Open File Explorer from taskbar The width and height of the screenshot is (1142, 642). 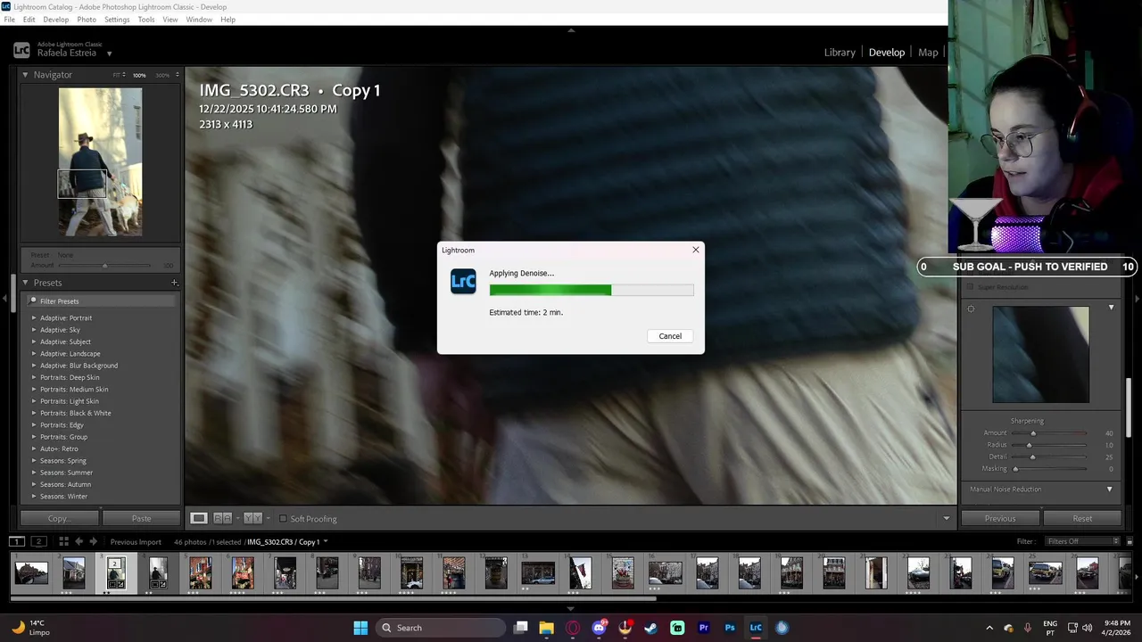point(547,628)
